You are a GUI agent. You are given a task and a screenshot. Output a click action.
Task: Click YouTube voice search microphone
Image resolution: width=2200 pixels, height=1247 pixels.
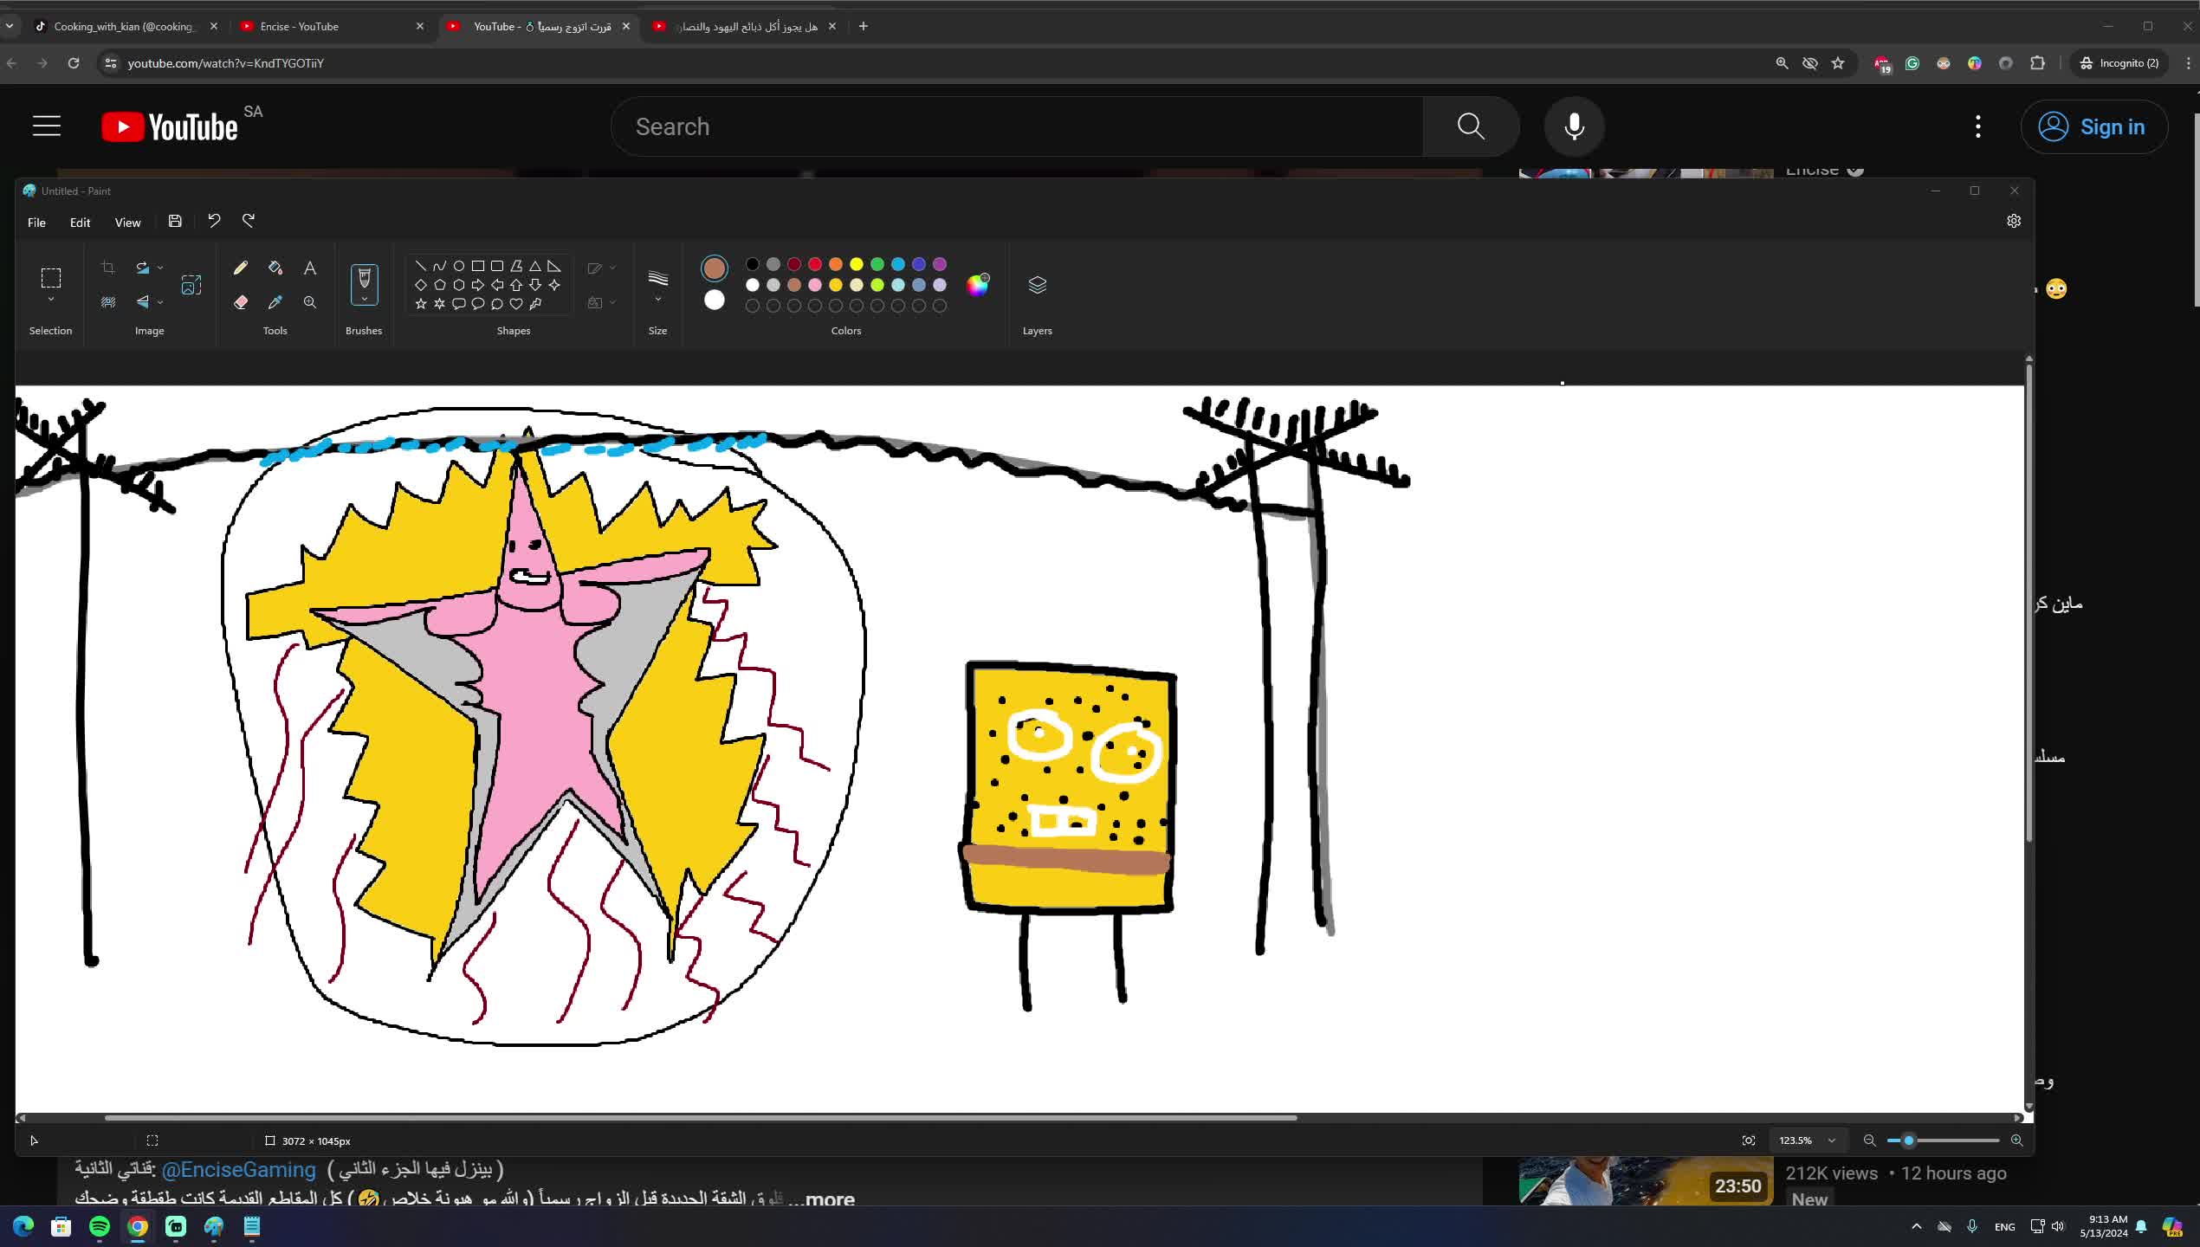pyautogui.click(x=1574, y=126)
